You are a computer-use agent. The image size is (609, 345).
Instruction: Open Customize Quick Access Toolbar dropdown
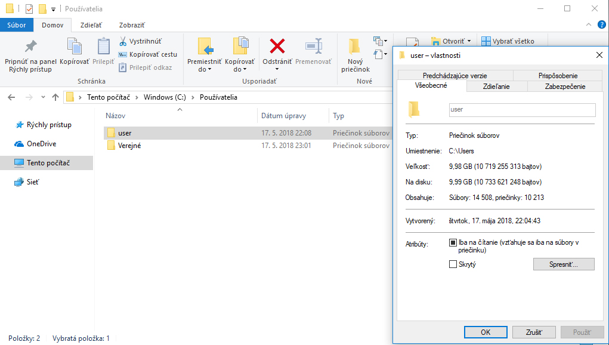pyautogui.click(x=54, y=9)
